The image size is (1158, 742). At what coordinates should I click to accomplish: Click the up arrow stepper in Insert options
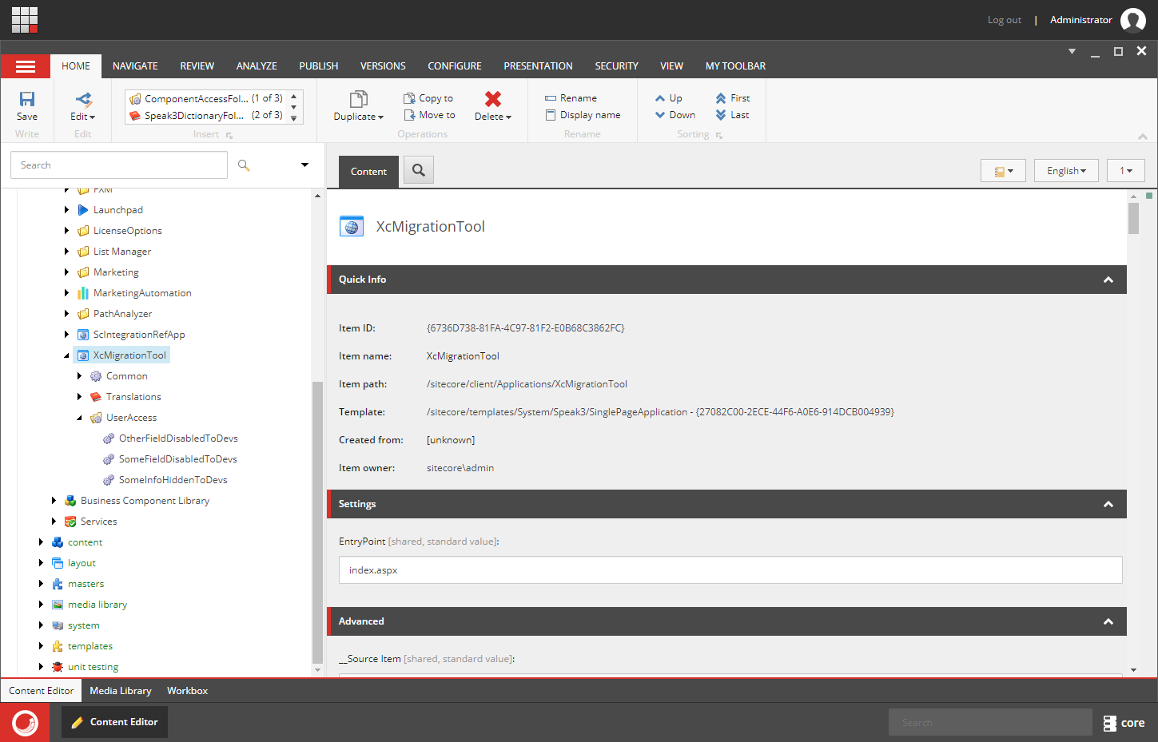[x=293, y=97]
